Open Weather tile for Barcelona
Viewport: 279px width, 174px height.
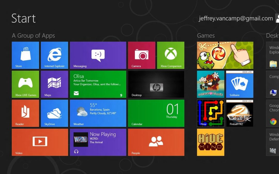tap(98, 113)
